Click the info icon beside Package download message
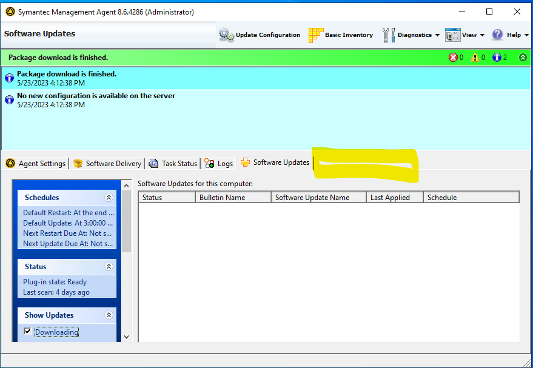533x368 pixels. 9,78
